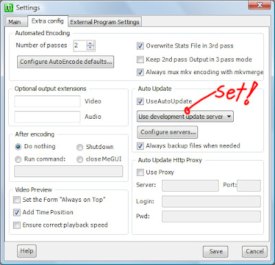Save the settings
Screen dimensions: 275x265
[x=215, y=252]
